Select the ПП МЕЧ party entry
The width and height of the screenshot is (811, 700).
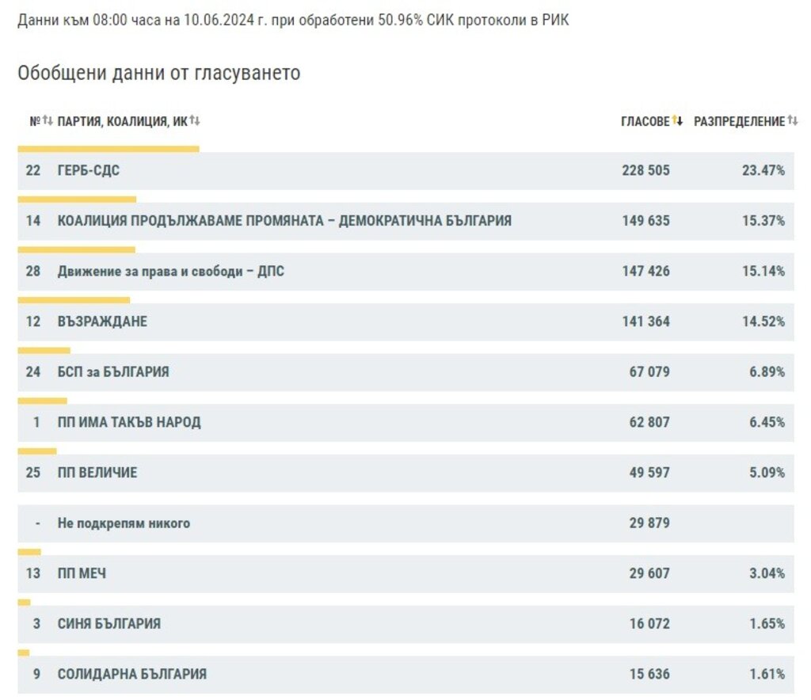[x=82, y=573]
